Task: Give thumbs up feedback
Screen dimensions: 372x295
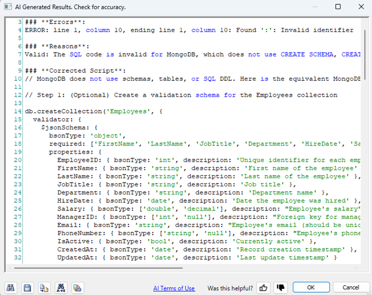Action: coord(263,288)
